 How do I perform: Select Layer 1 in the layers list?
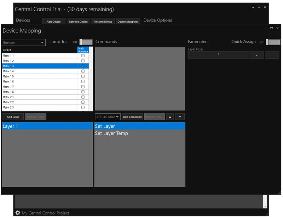47,126
